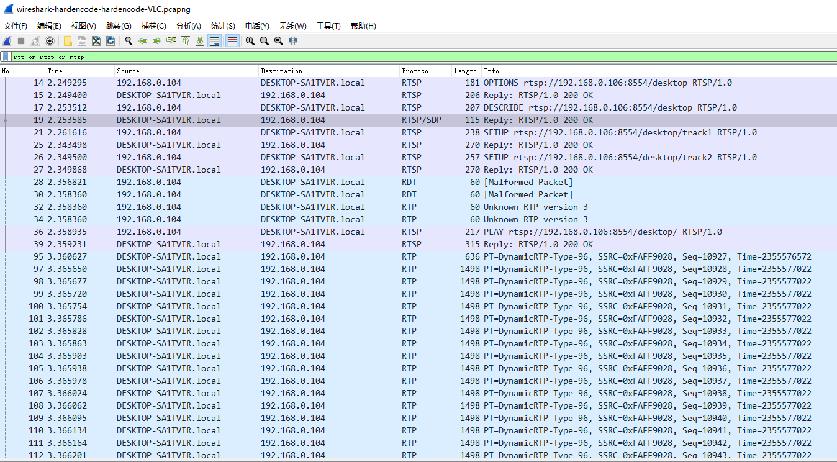
Task: Open the 无线(W) menu
Action: pyautogui.click(x=292, y=25)
